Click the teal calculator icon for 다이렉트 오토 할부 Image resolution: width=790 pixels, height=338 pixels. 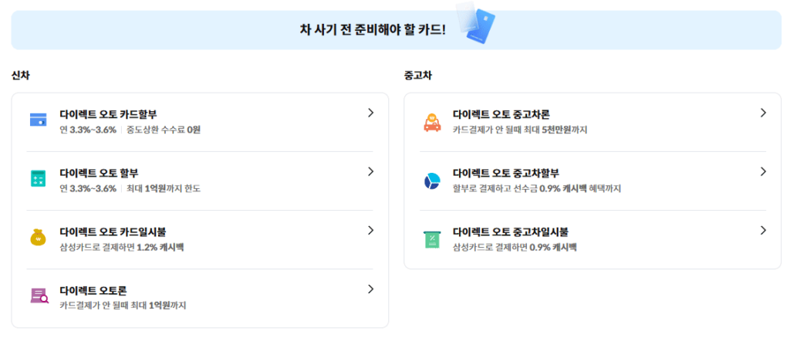(39, 178)
